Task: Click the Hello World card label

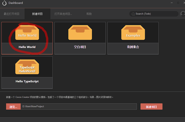Action: (27, 47)
